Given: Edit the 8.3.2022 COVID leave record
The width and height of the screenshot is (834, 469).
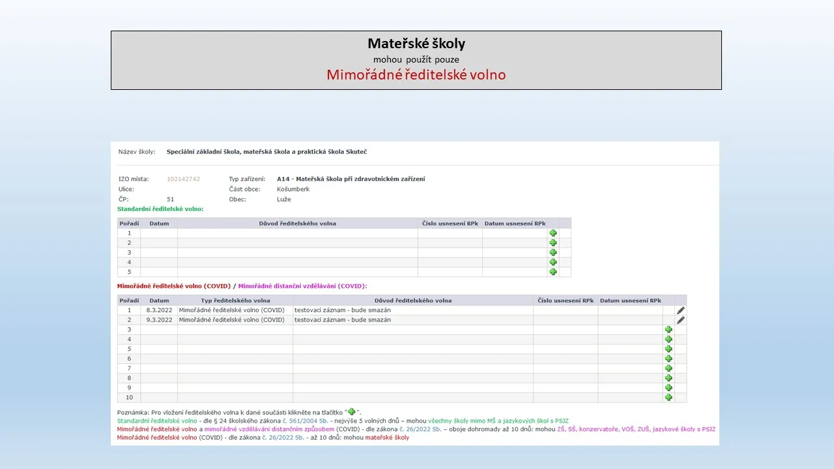Looking at the screenshot, I should point(681,310).
